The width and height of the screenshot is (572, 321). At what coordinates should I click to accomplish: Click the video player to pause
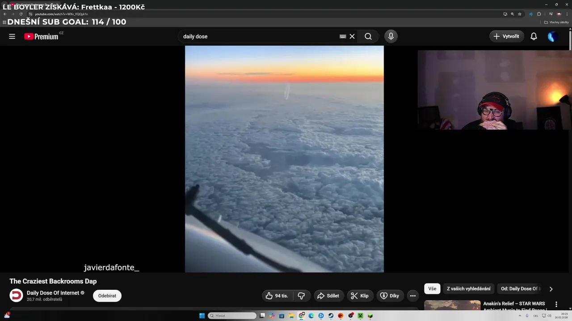pos(284,159)
